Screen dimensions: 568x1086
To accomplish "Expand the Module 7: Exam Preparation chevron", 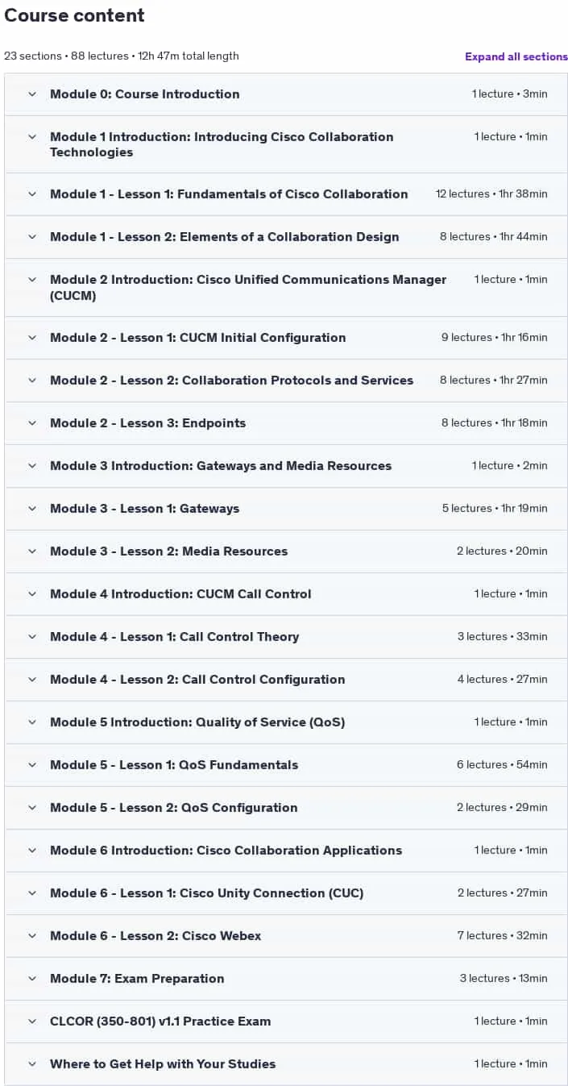I will click(32, 979).
